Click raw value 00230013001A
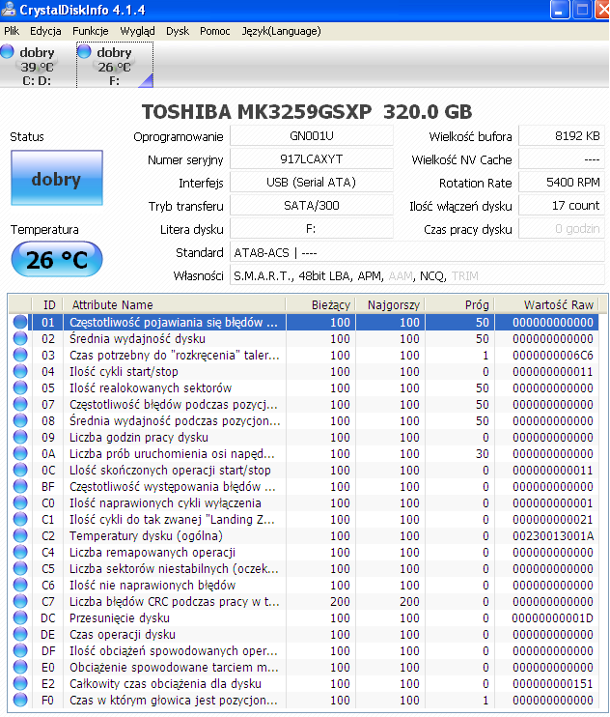Viewport: 610px width, 717px height. (553, 536)
